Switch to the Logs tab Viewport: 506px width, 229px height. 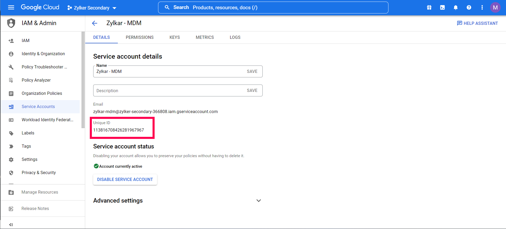point(235,37)
